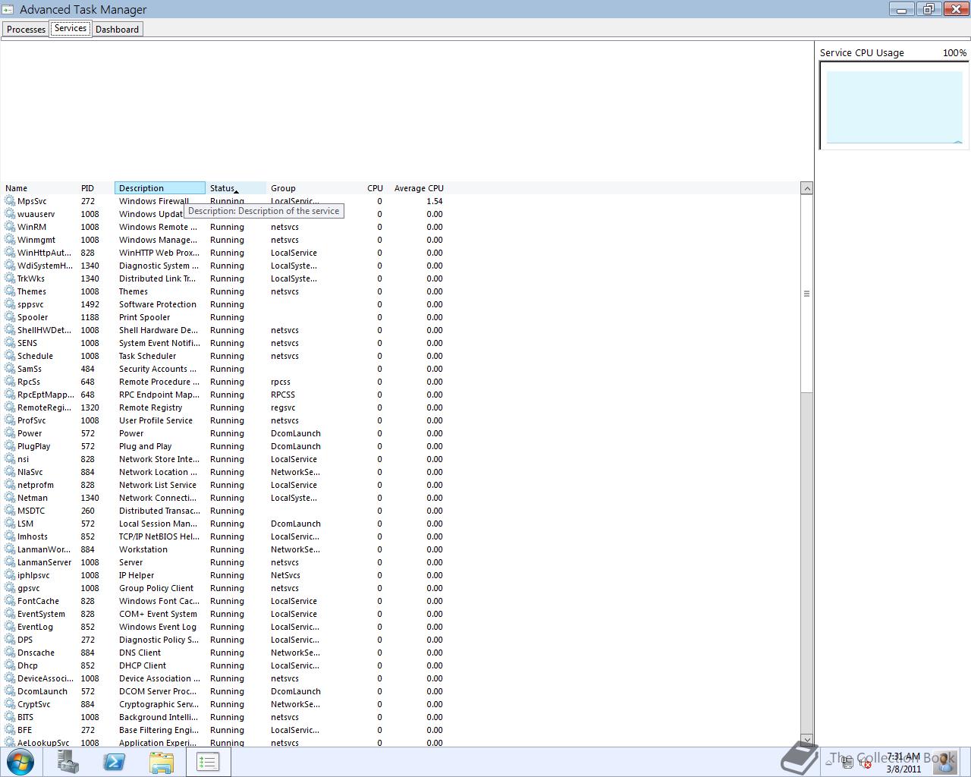This screenshot has width=971, height=777.
Task: Click the sppsvc service gear icon
Action: (x=10, y=304)
